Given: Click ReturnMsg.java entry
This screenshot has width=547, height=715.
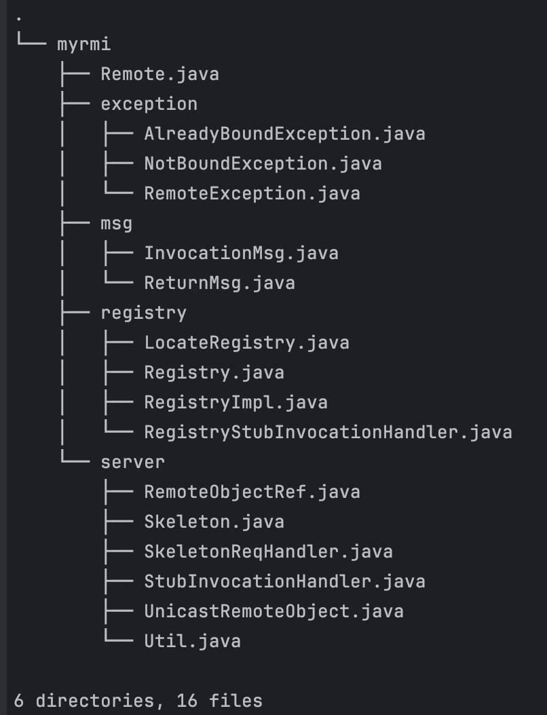Looking at the screenshot, I should click(219, 283).
